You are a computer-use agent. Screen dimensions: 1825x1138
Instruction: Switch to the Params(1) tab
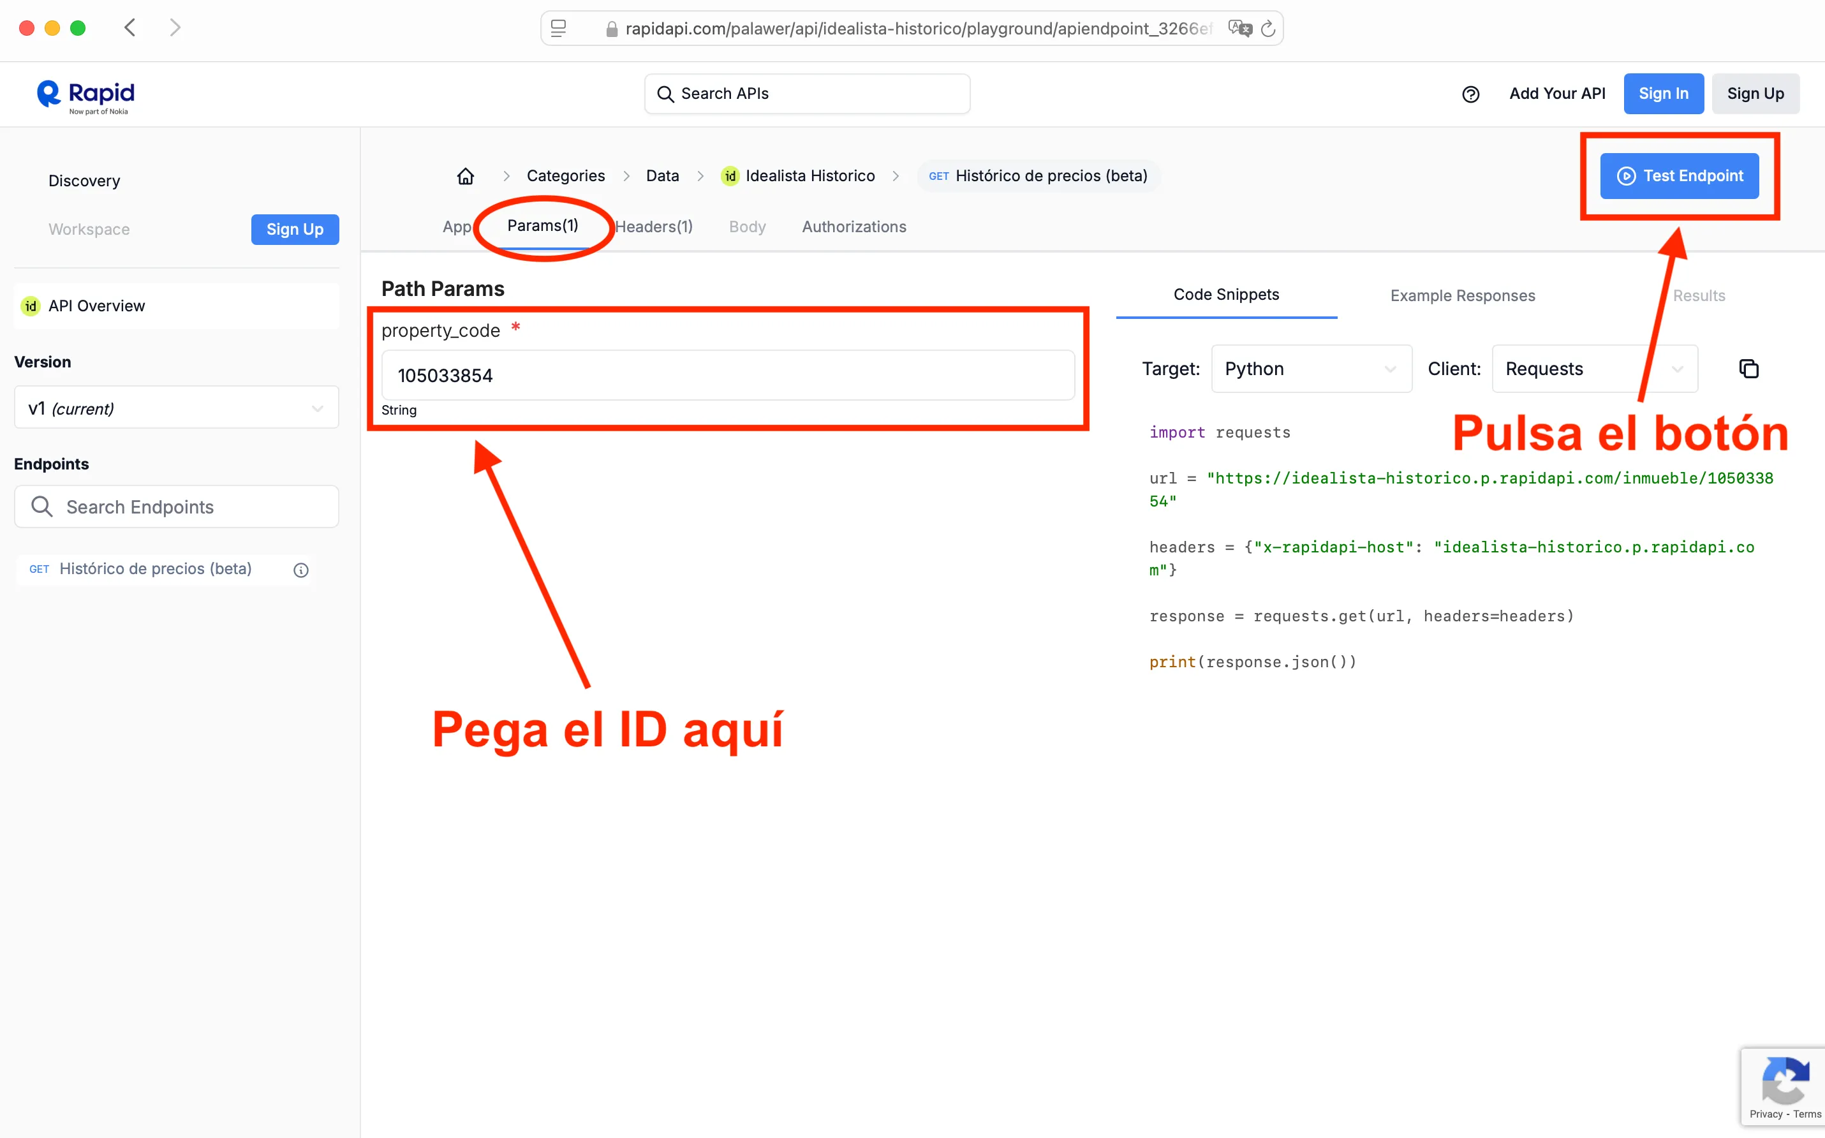pyautogui.click(x=543, y=226)
